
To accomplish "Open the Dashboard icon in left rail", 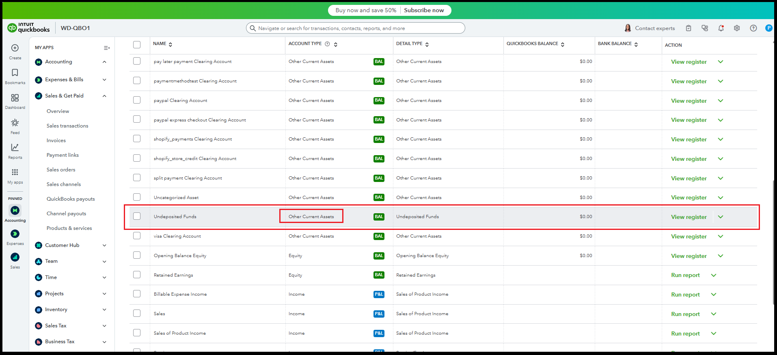I will (x=15, y=98).
